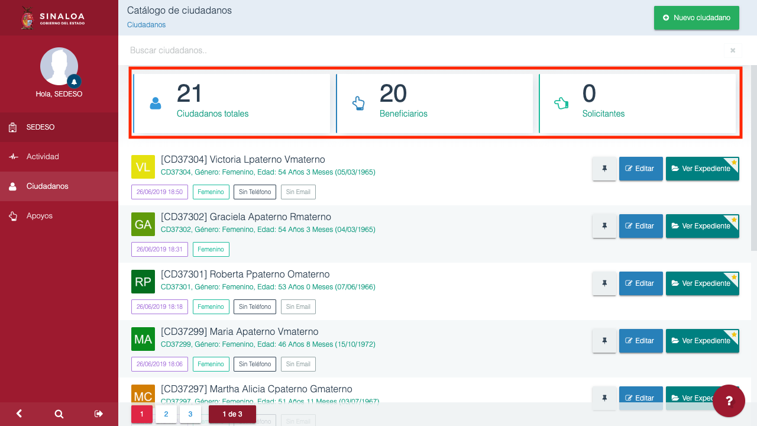757x426 pixels.
Task: Click the Ciudadanos totales person icon
Action: click(155, 104)
